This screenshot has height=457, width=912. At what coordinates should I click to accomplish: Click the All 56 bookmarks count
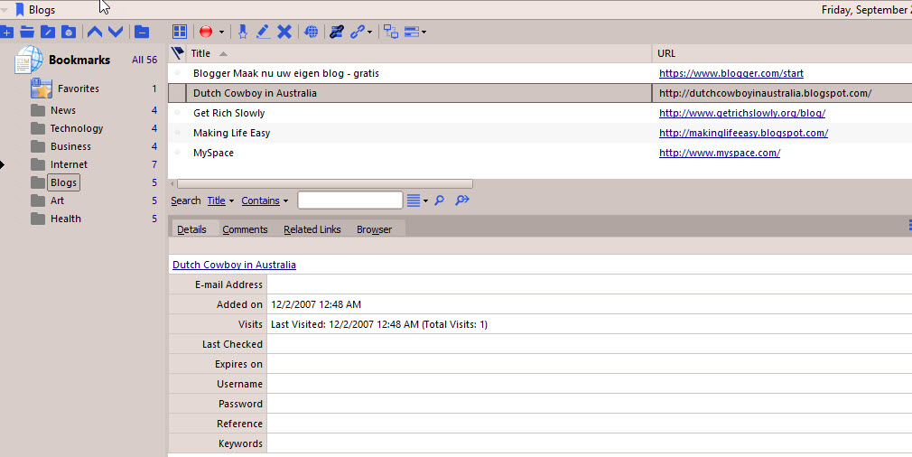[144, 60]
